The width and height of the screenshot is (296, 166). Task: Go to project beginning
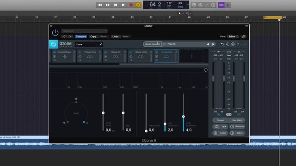click(x=115, y=5)
